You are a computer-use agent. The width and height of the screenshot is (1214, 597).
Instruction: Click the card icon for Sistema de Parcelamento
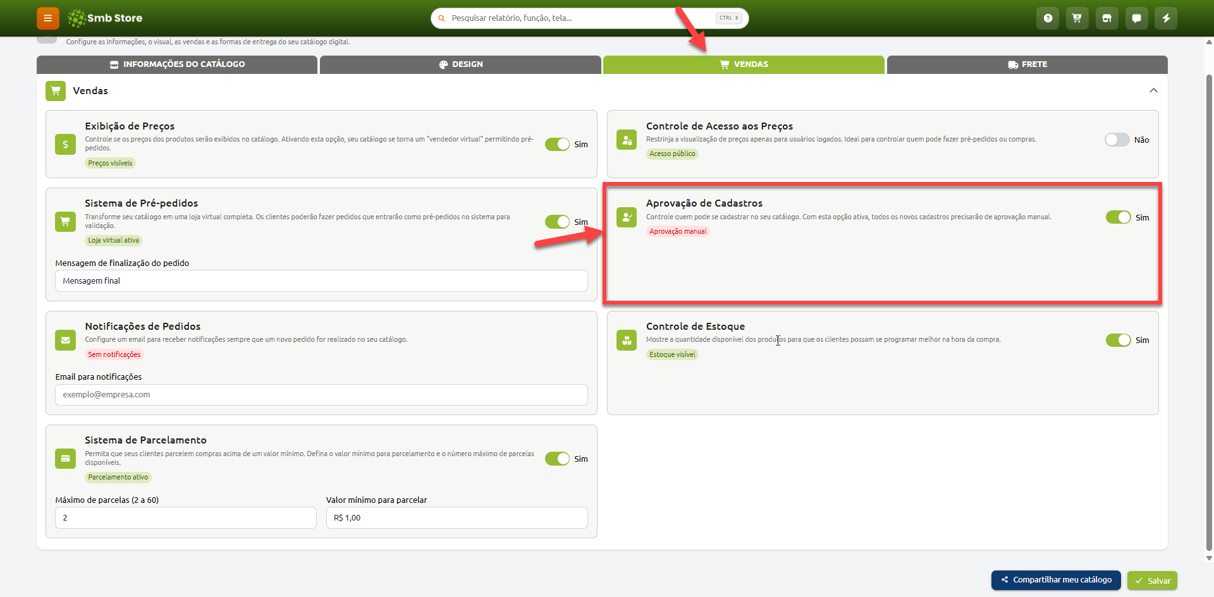pyautogui.click(x=65, y=459)
